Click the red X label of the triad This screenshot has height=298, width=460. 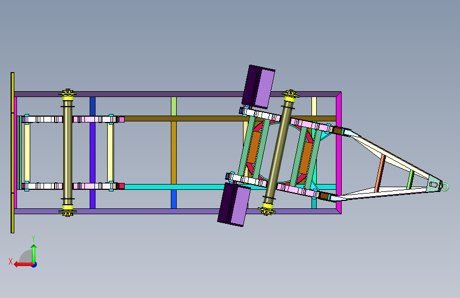[11, 261]
